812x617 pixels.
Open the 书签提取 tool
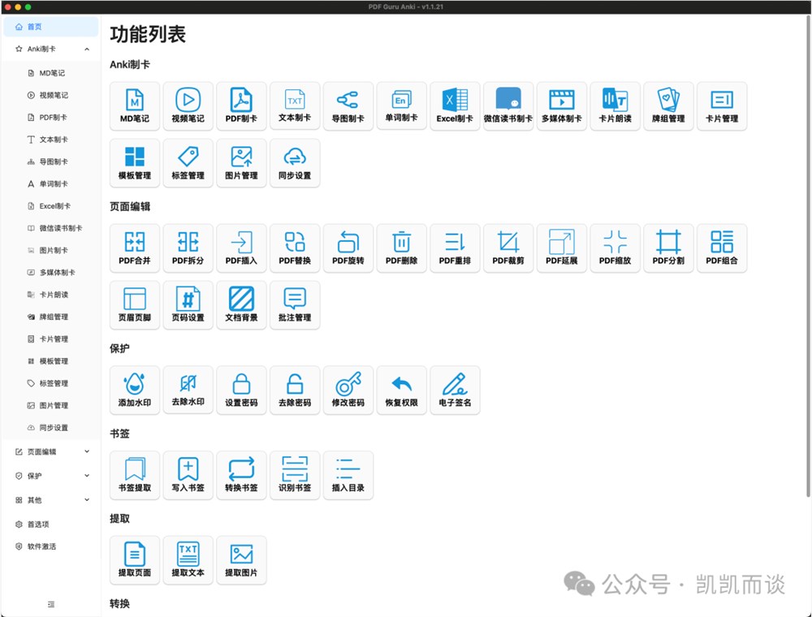pyautogui.click(x=135, y=475)
